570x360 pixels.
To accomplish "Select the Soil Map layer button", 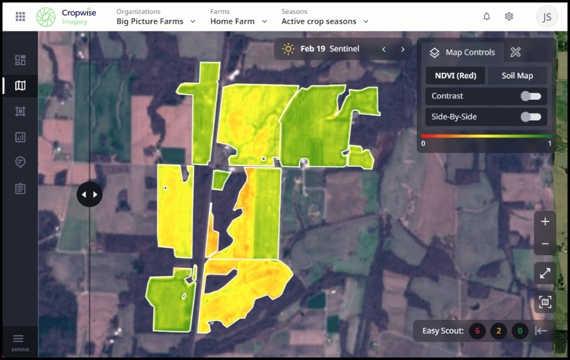I will pos(517,76).
